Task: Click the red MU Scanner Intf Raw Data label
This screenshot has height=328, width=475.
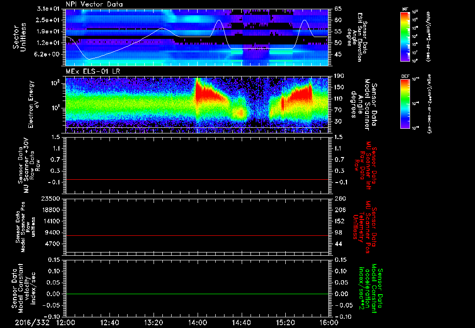Action: click(366, 165)
